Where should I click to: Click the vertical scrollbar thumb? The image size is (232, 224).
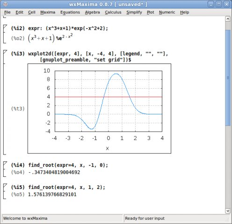[228, 78]
